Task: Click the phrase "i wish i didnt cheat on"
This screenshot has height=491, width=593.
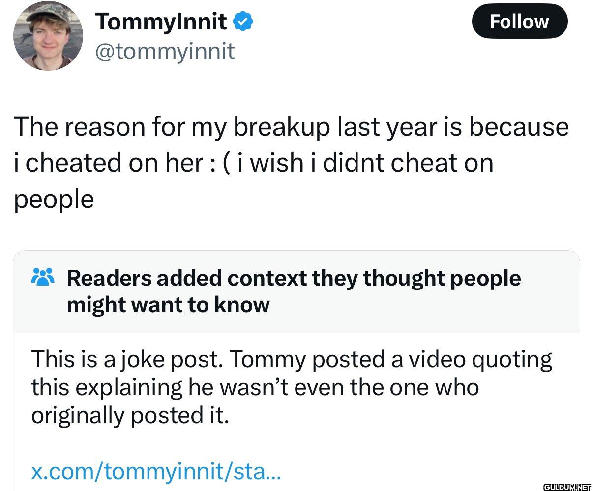Action: (365, 163)
